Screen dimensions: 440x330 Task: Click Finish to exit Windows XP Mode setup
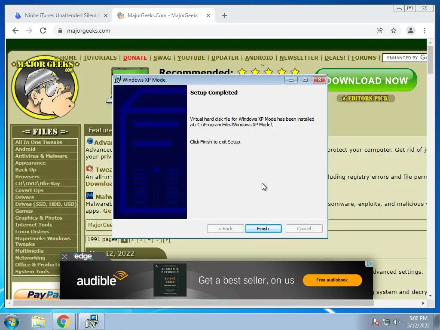click(263, 229)
